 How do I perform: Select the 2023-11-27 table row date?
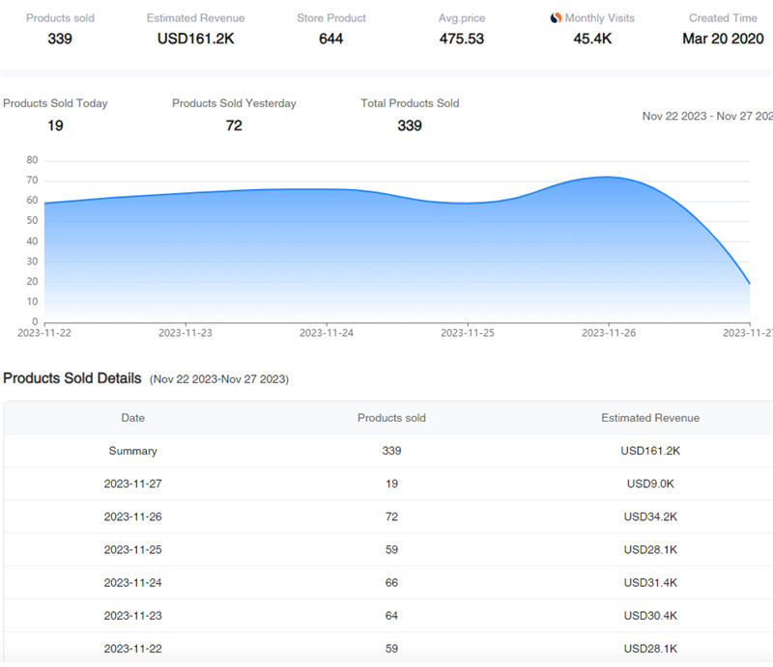[133, 484]
